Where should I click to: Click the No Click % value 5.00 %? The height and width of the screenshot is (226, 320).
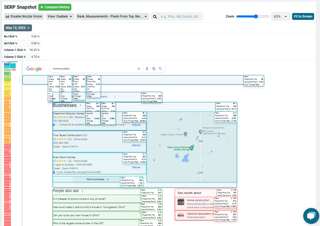[35, 36]
